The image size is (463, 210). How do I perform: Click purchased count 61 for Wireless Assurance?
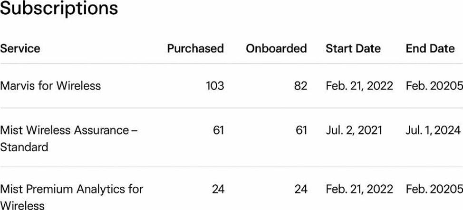click(218, 130)
